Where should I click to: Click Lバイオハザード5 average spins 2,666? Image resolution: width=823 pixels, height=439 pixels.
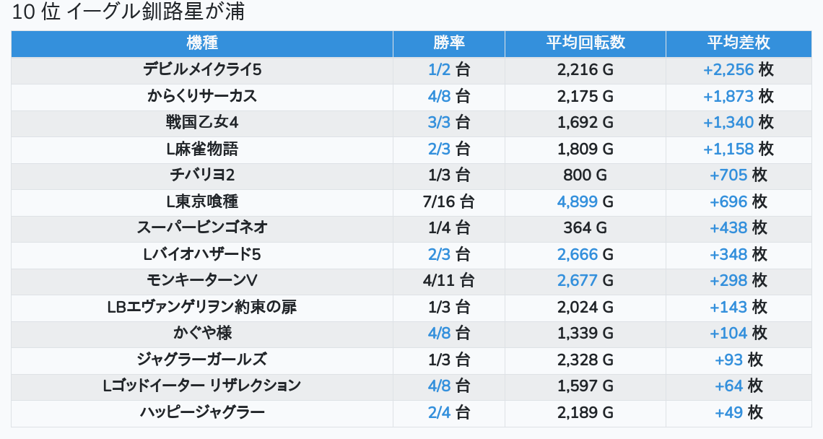[578, 255]
